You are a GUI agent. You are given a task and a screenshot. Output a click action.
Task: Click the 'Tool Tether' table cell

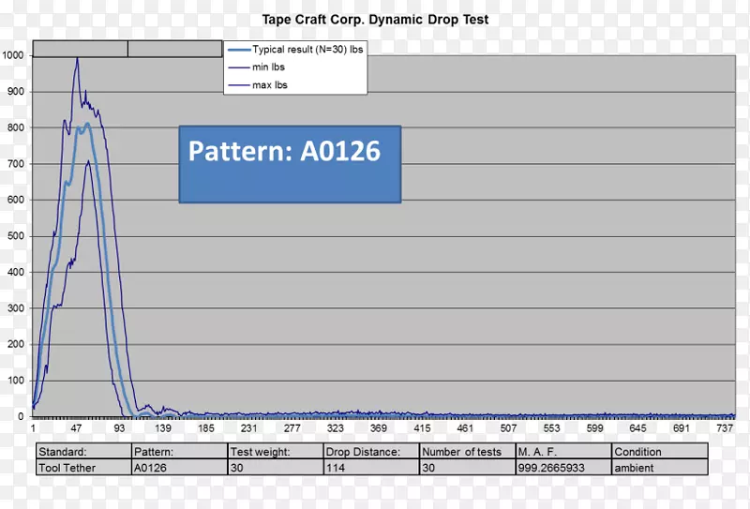83,468
